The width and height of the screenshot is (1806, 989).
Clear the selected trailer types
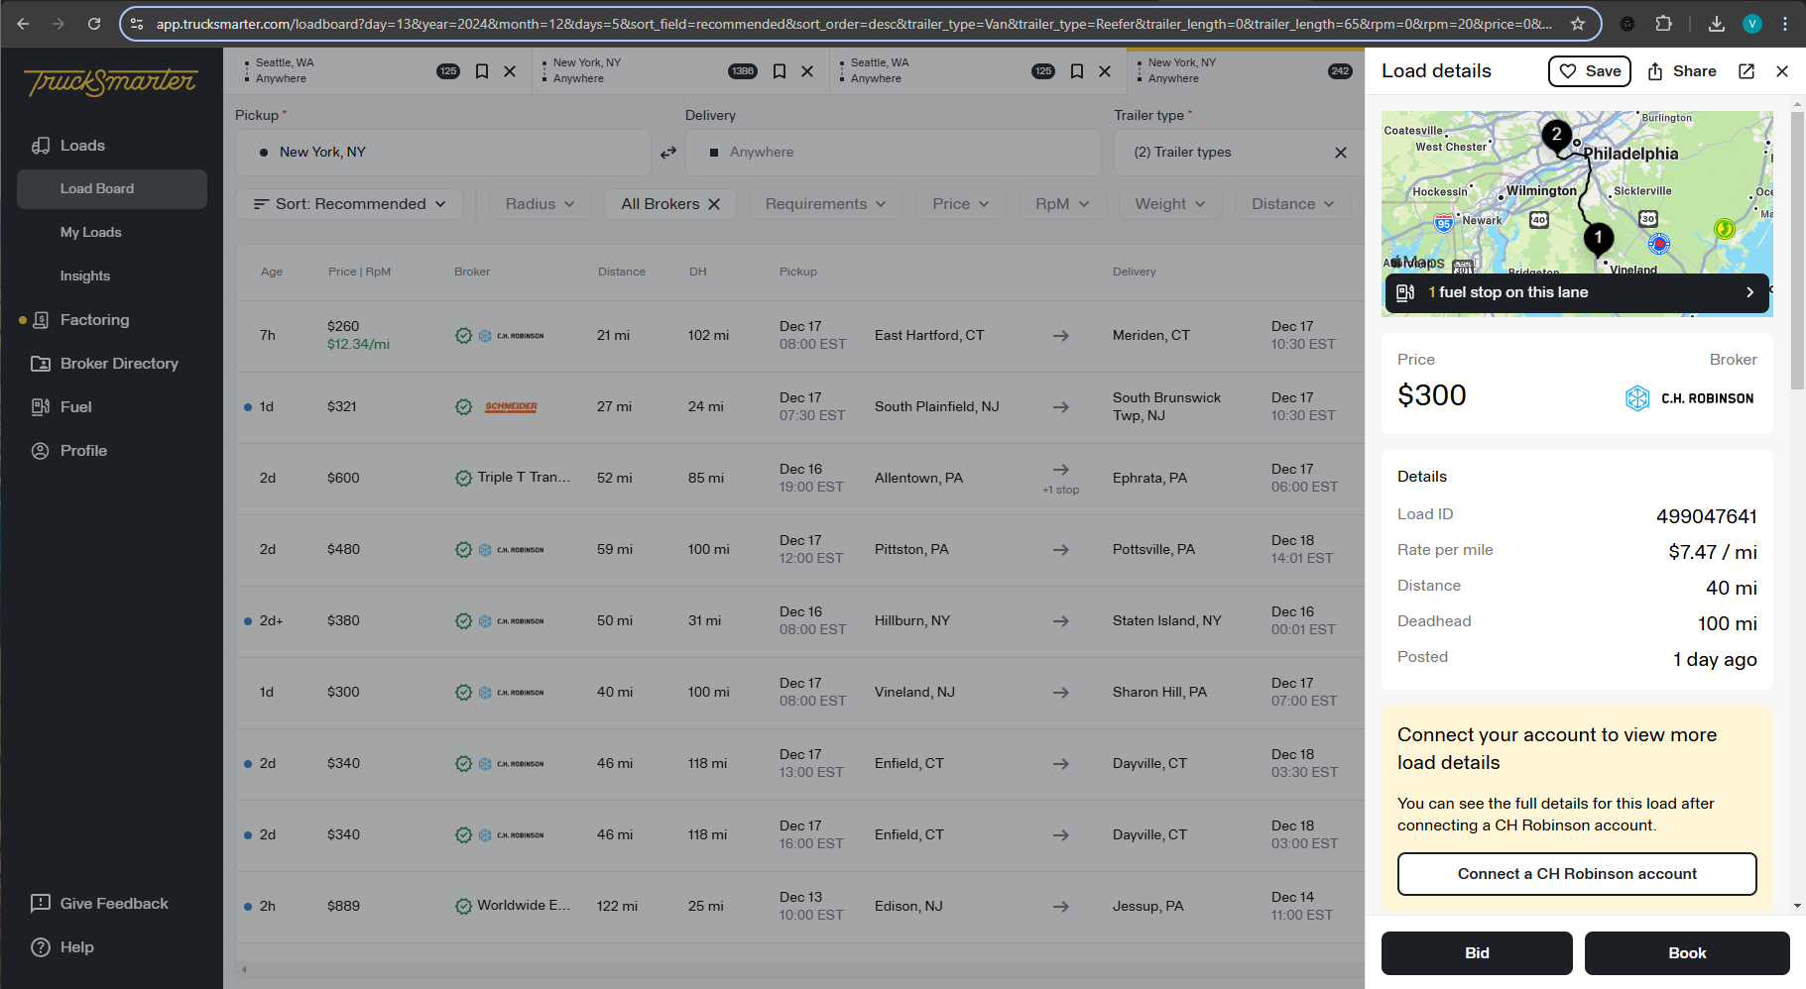click(1341, 153)
